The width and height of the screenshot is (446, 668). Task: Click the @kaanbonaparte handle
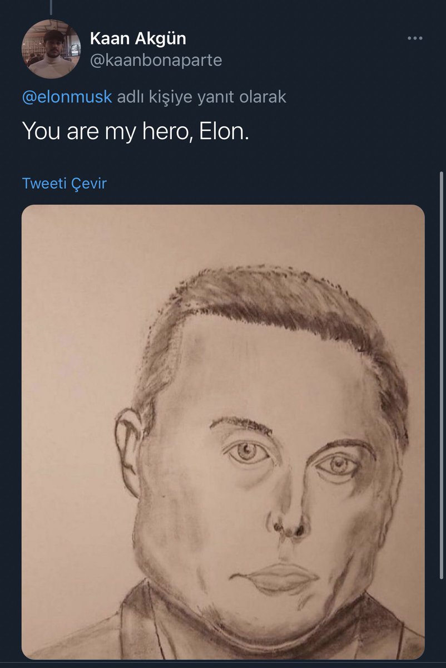point(156,60)
